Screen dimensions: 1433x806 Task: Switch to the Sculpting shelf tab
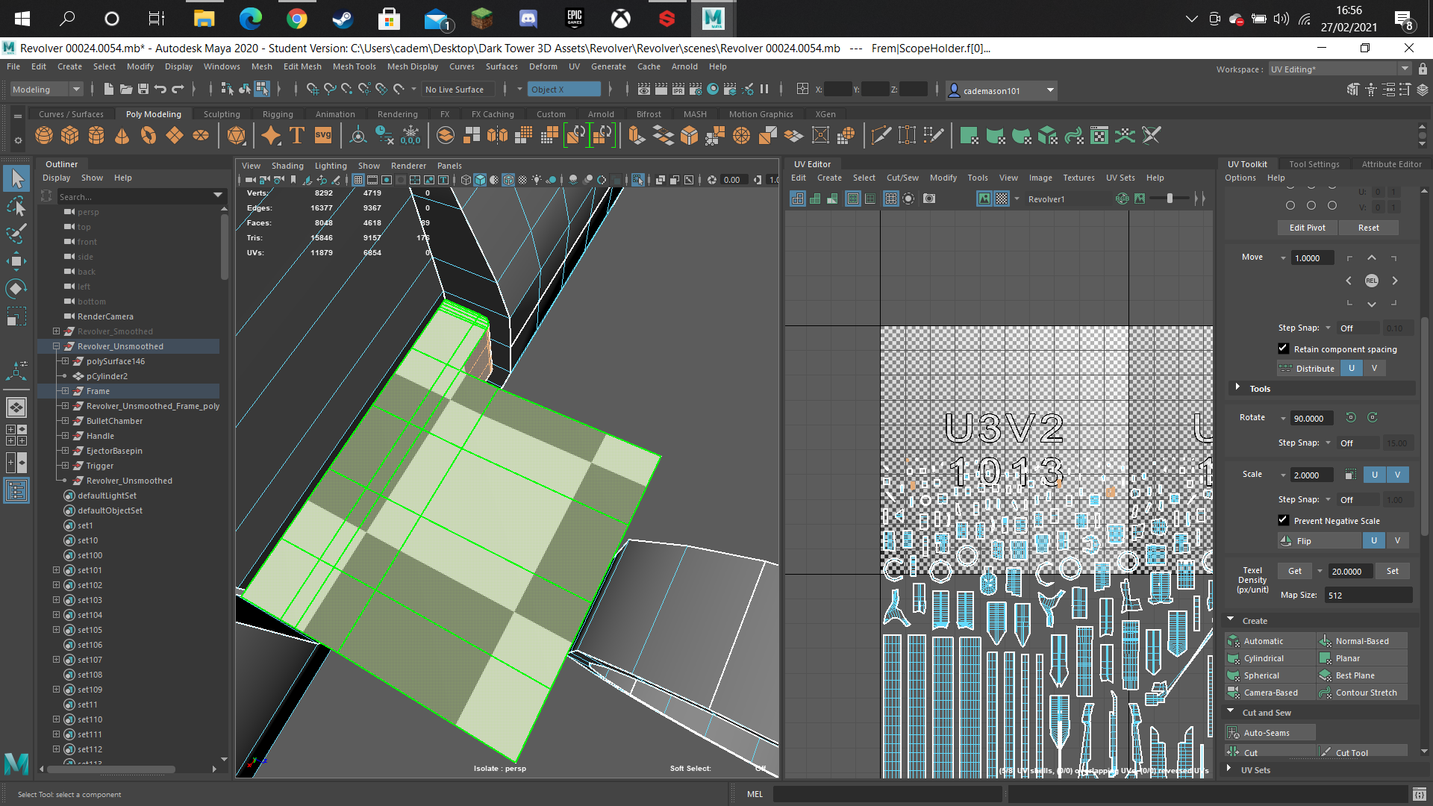(222, 114)
